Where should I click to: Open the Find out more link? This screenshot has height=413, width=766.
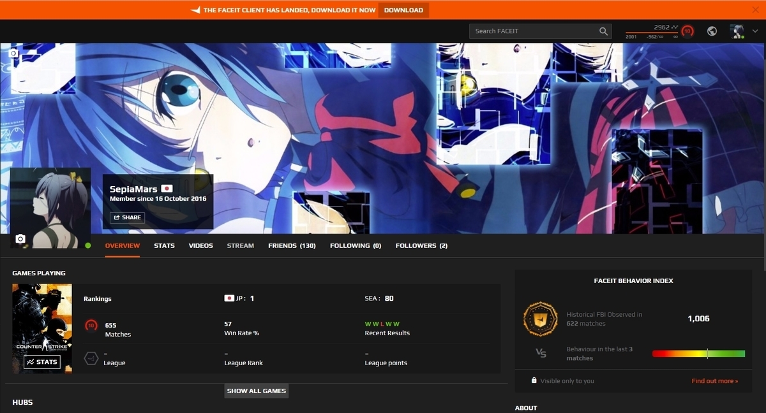coord(715,381)
